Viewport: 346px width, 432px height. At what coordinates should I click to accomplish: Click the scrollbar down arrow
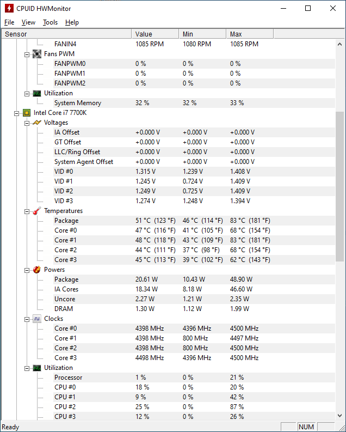(339, 416)
